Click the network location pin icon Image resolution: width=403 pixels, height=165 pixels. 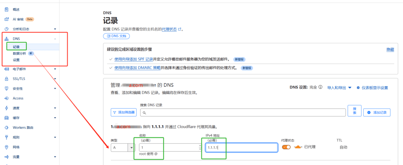(x=6, y=147)
